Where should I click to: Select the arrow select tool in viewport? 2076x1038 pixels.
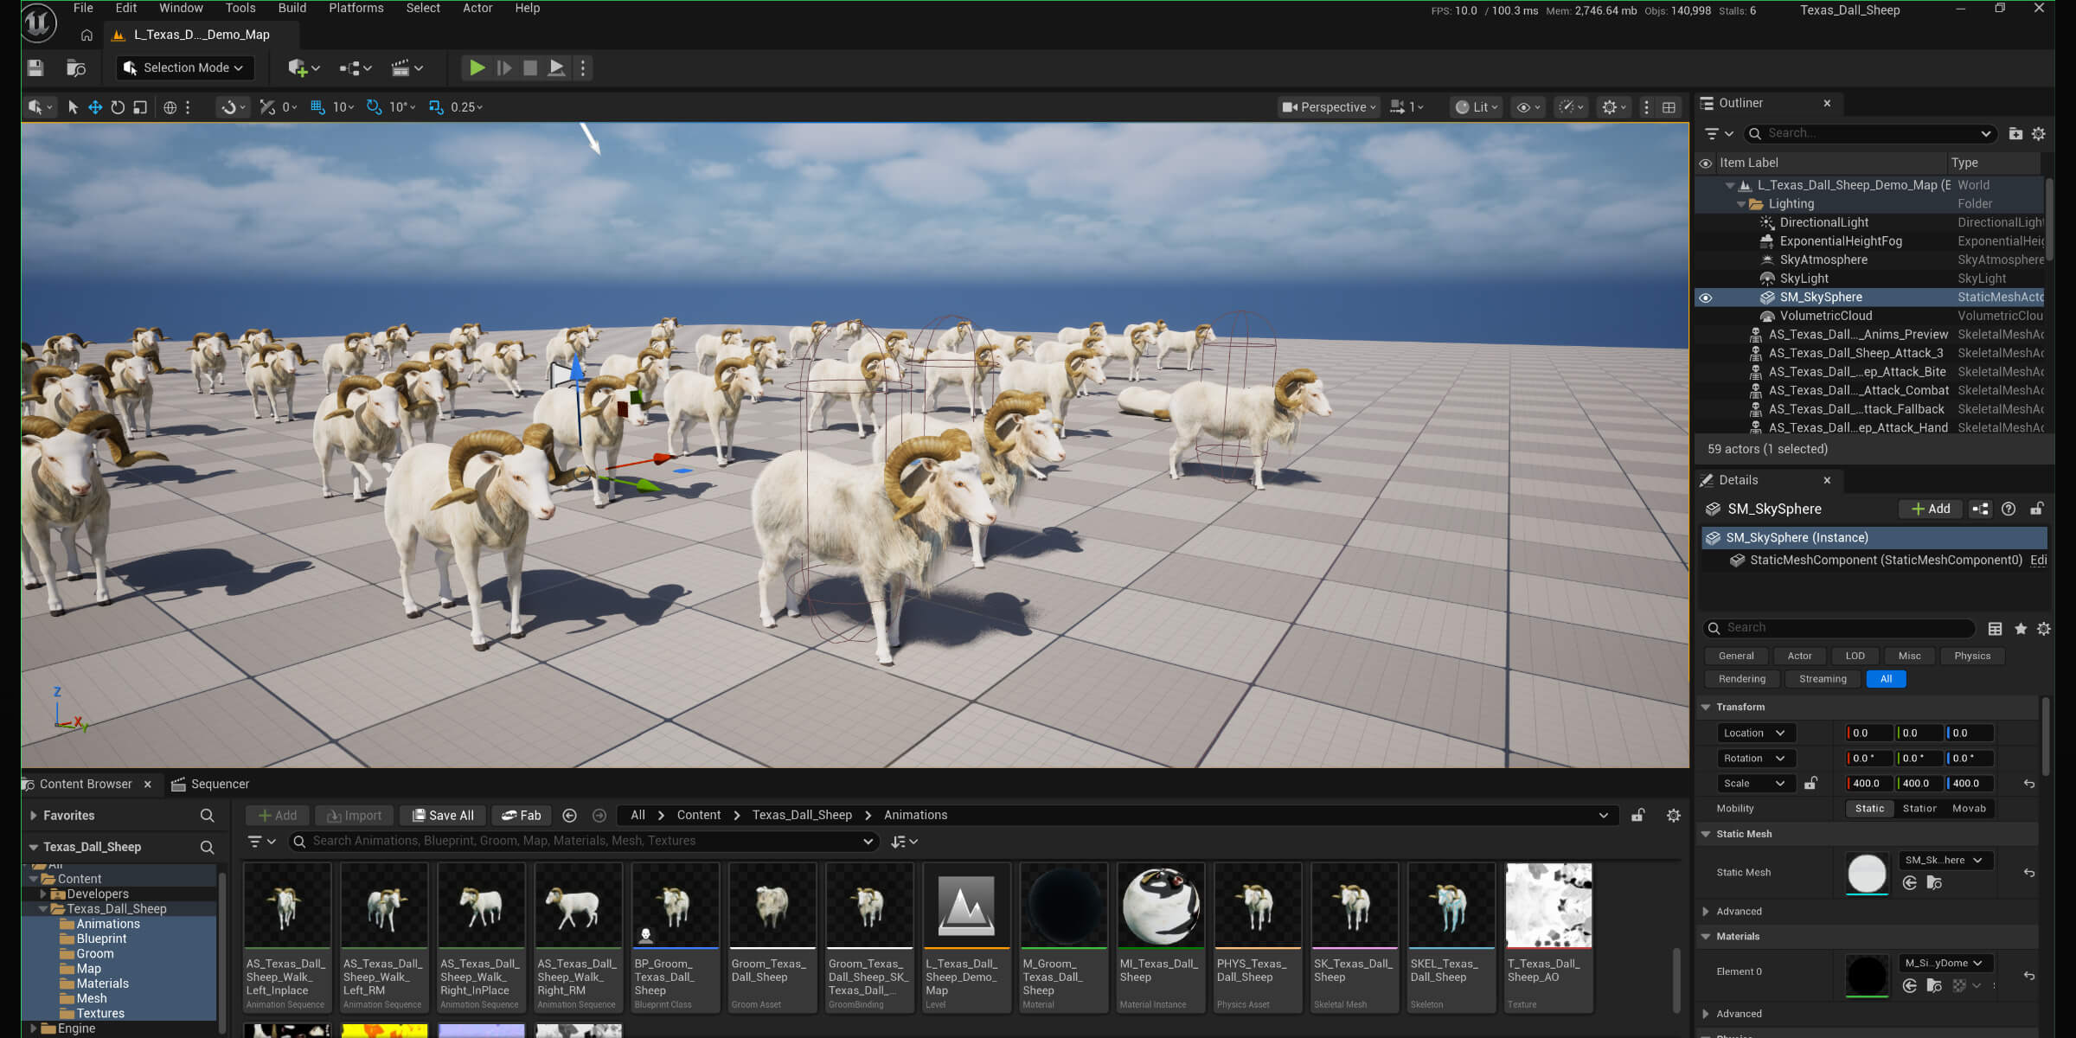73,107
